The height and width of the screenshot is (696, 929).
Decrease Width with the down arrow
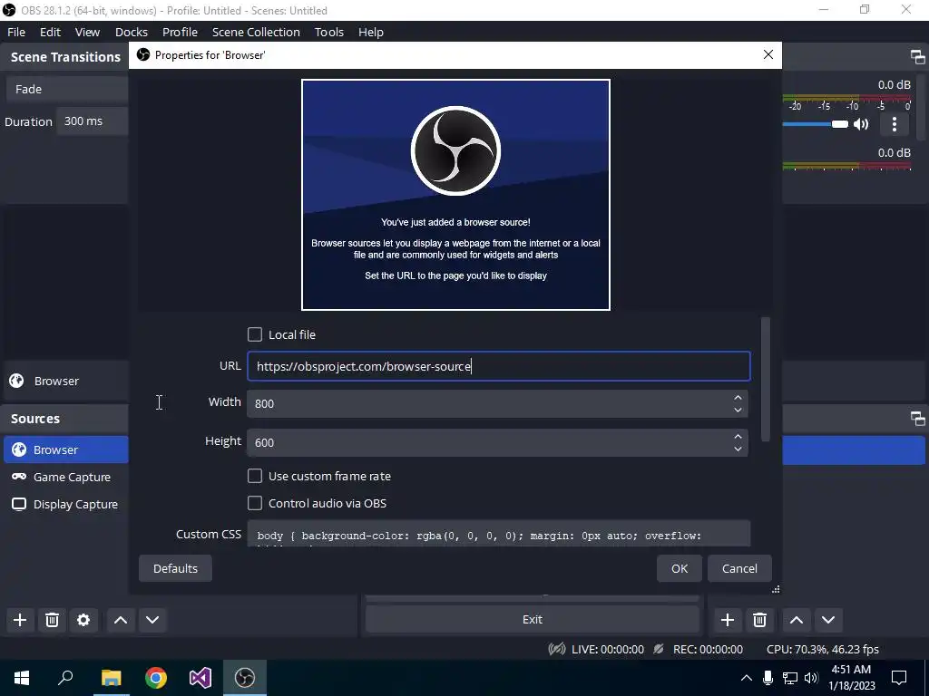click(x=738, y=410)
